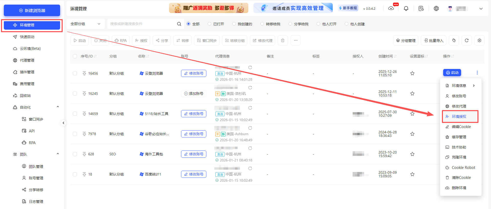
Task: Click the trash delete icon in toolbar
Action: [x=283, y=40]
